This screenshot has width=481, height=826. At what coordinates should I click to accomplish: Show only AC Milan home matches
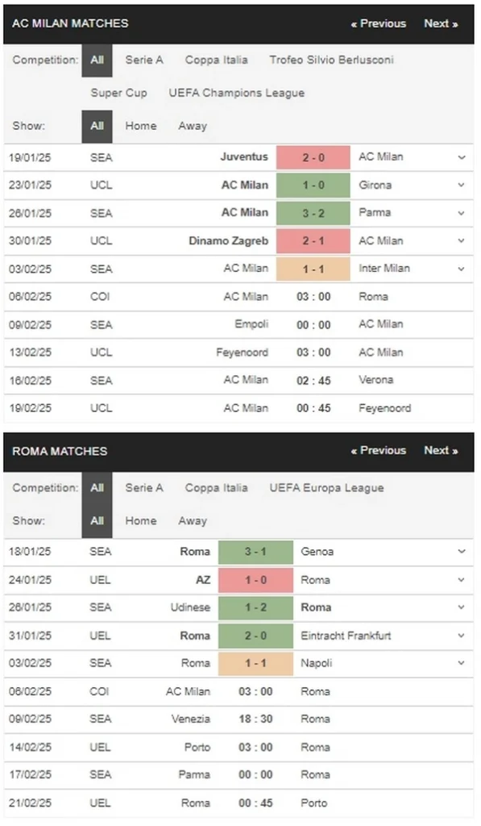pyautogui.click(x=141, y=126)
